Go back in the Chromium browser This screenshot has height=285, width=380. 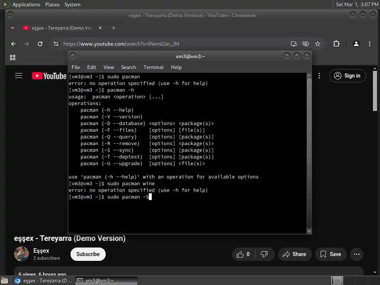(13, 44)
